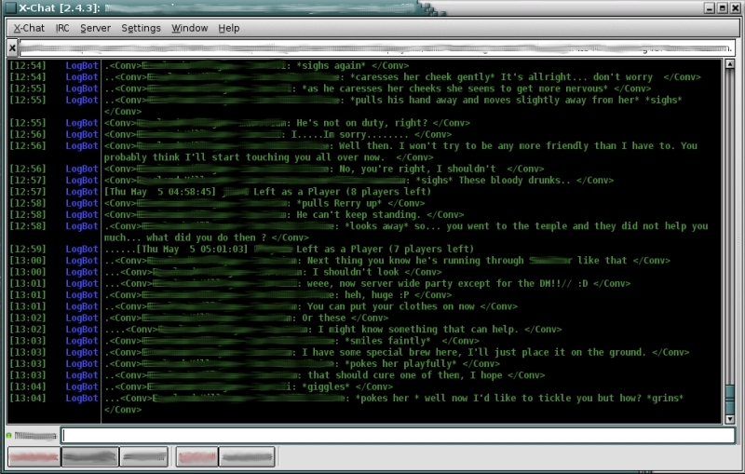Click the scrollbar up arrow in chat area
The image size is (745, 474).
click(729, 66)
